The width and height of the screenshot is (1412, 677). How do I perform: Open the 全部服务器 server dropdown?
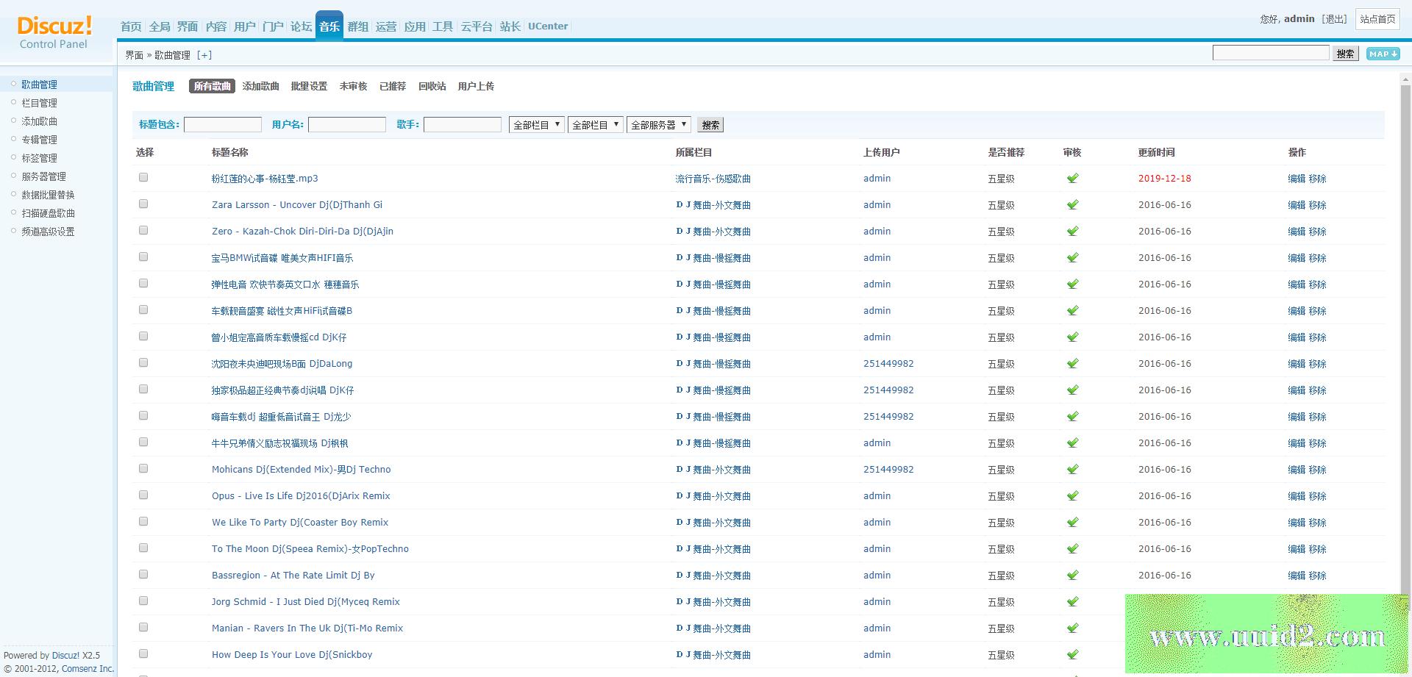click(x=658, y=125)
